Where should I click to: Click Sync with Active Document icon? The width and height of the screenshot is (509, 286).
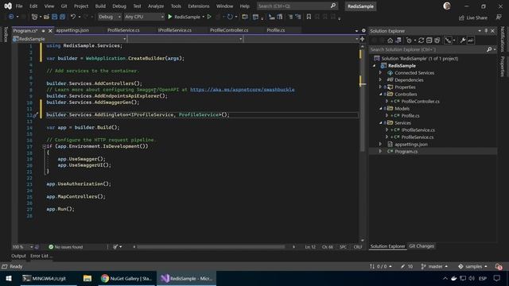point(421,41)
